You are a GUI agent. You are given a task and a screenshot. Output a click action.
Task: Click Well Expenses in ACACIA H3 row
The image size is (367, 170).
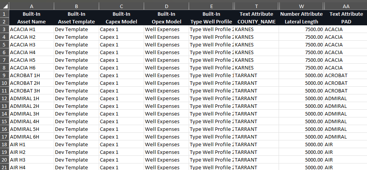pos(166,45)
